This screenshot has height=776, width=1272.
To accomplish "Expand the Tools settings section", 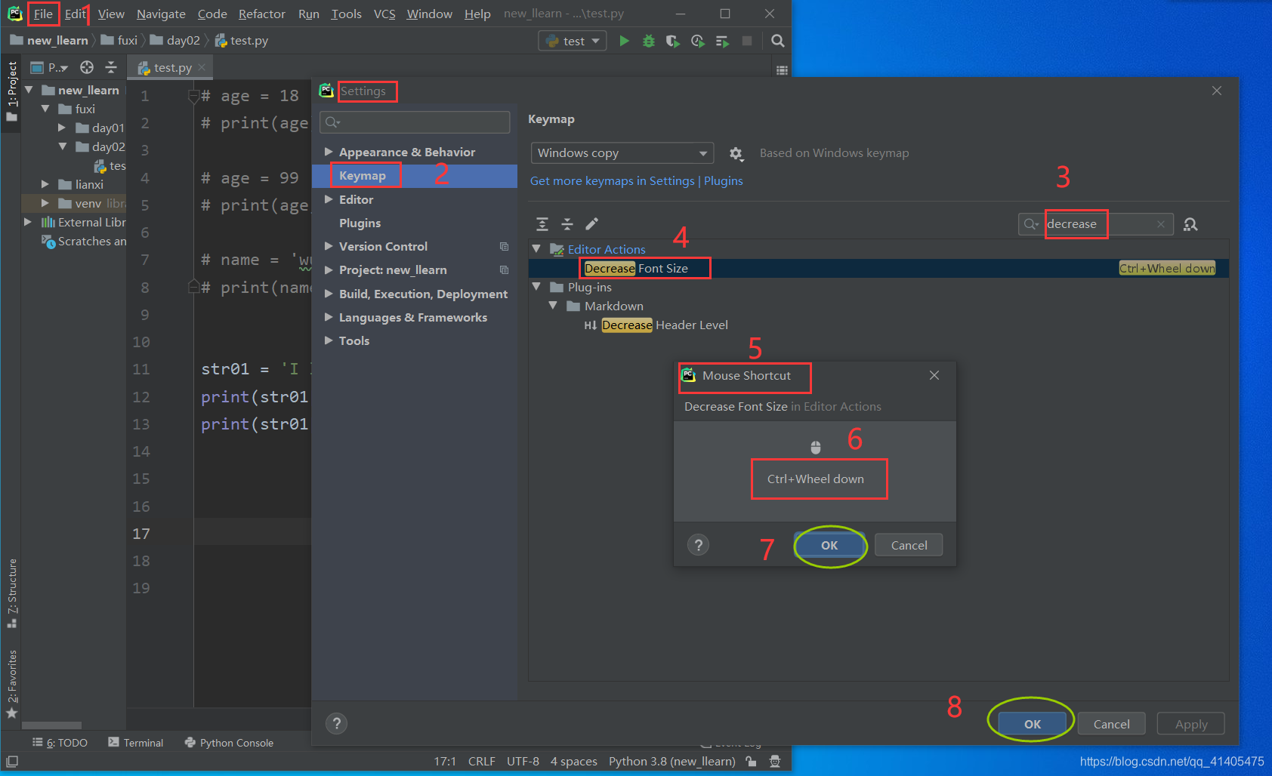I will tap(329, 340).
